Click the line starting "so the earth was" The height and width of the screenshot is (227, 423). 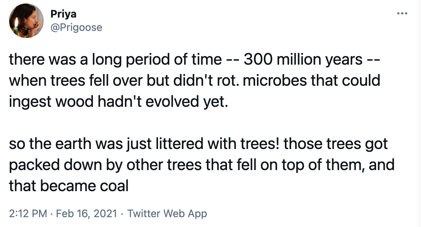coord(198,144)
